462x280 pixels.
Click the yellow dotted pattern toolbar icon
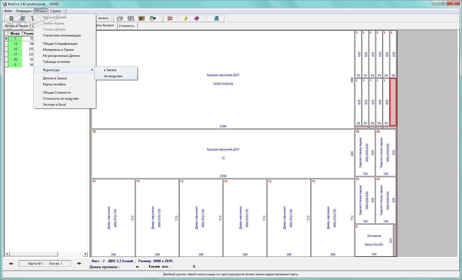coord(142,18)
